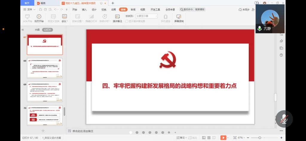This screenshot has height=141, width=306.
Task: Open the 67% zoom level dropdown
Action: 241,138
